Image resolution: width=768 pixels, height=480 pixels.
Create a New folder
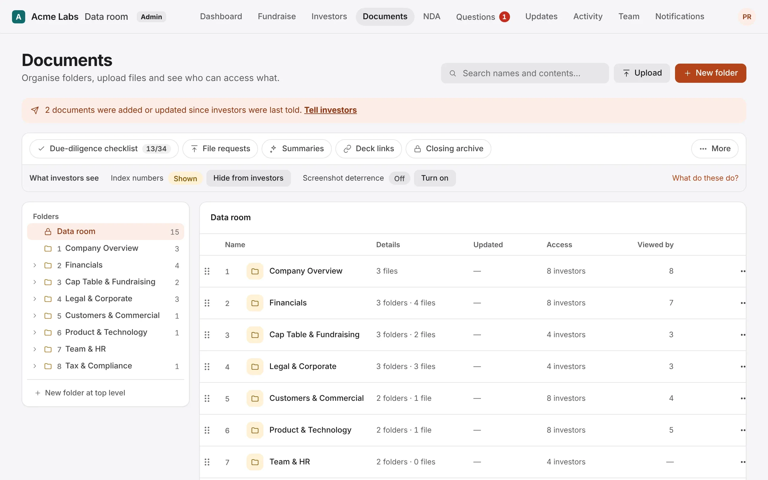coord(710,73)
